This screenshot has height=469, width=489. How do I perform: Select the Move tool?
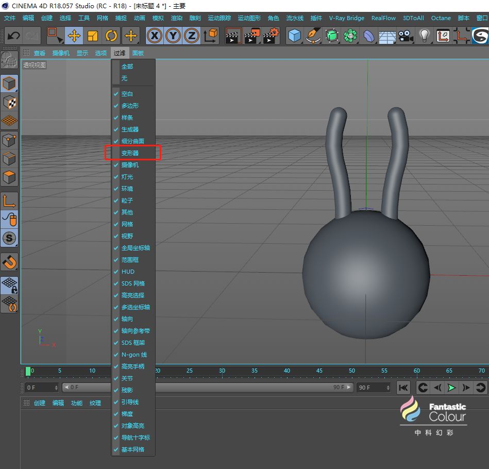coord(74,36)
